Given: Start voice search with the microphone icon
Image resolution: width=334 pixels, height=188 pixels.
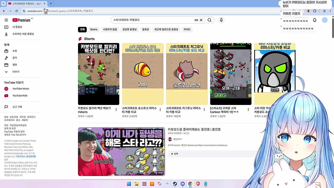Looking at the screenshot, I should pos(221,20).
